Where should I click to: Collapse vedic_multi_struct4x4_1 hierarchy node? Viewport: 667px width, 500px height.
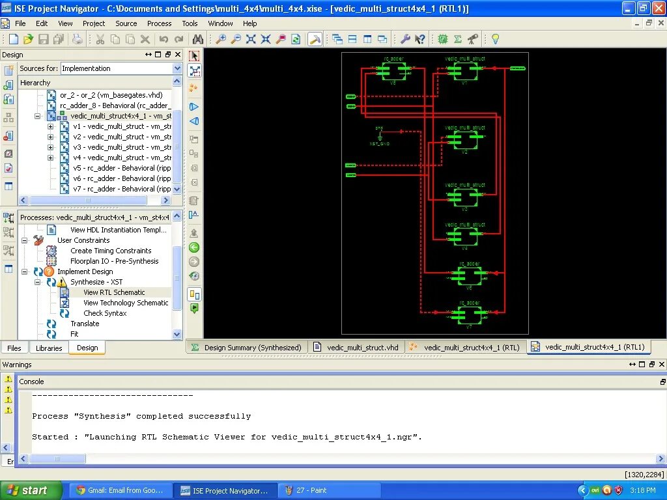point(37,116)
